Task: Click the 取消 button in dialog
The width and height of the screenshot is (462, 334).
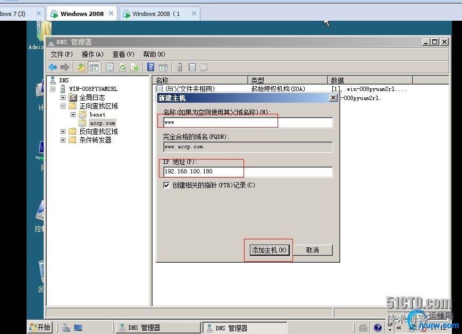Action: [312, 250]
